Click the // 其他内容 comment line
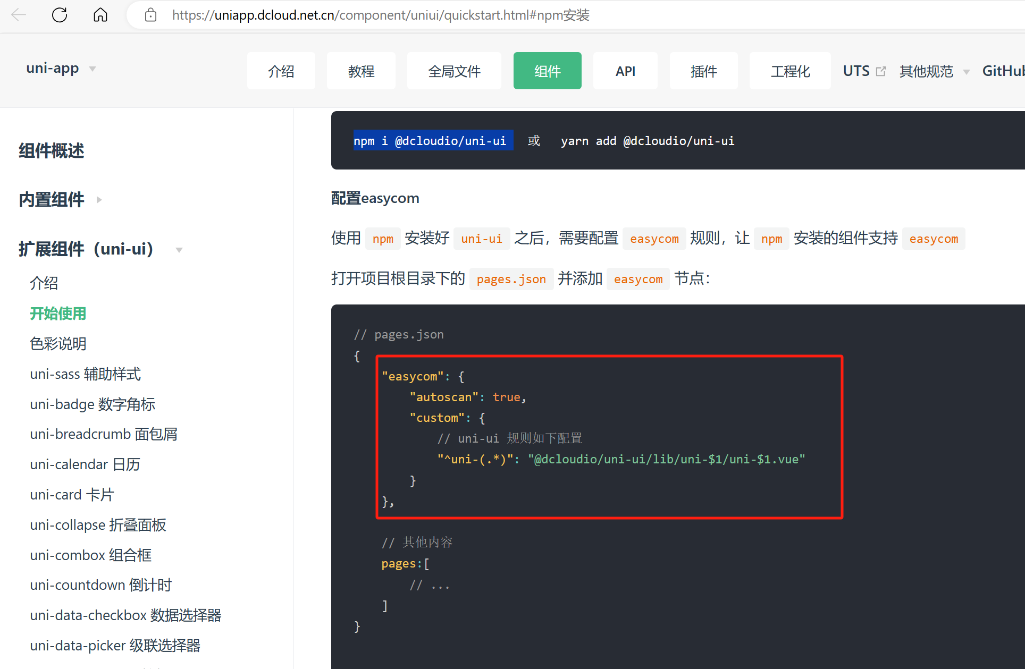Viewport: 1025px width, 669px height. click(x=417, y=542)
